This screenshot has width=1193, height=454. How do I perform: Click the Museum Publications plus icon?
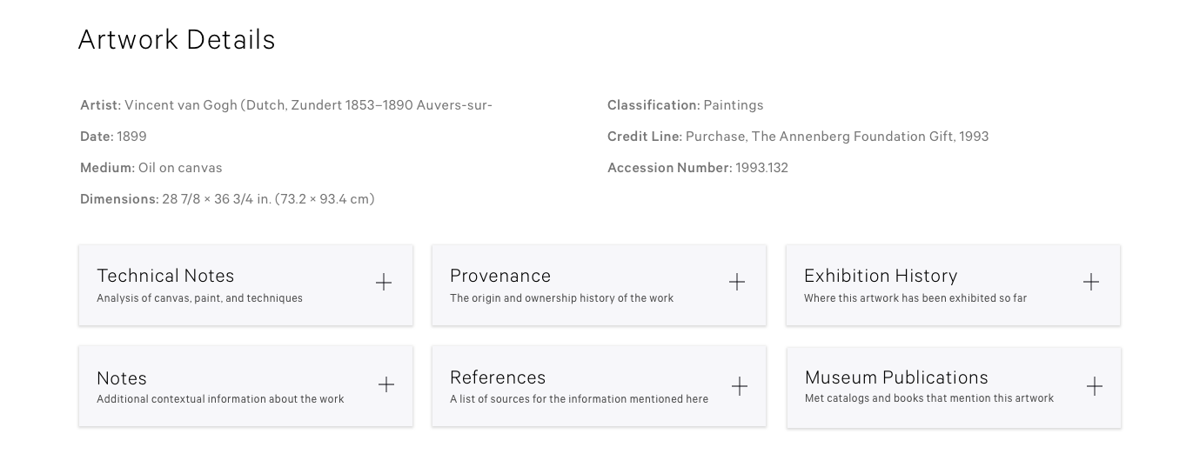point(1095,386)
